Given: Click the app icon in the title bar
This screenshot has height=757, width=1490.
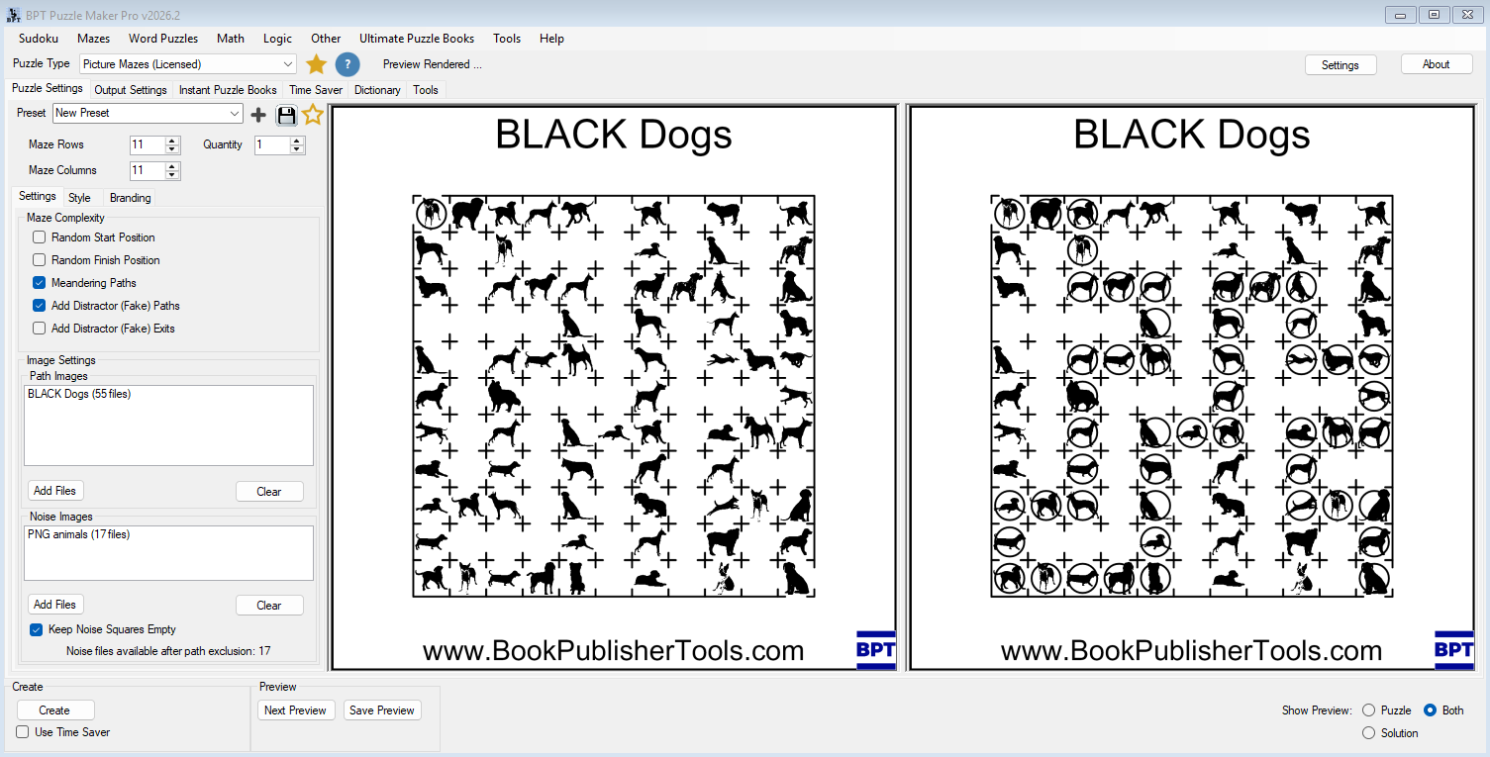Looking at the screenshot, I should coord(14,15).
